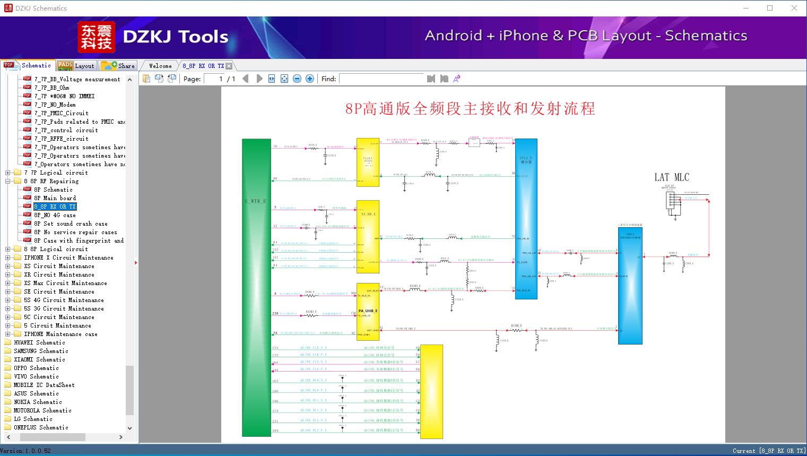This screenshot has width=807, height=456.
Task: Expand IPHONE X Circuit Maintenance node
Action: [x=8, y=257]
